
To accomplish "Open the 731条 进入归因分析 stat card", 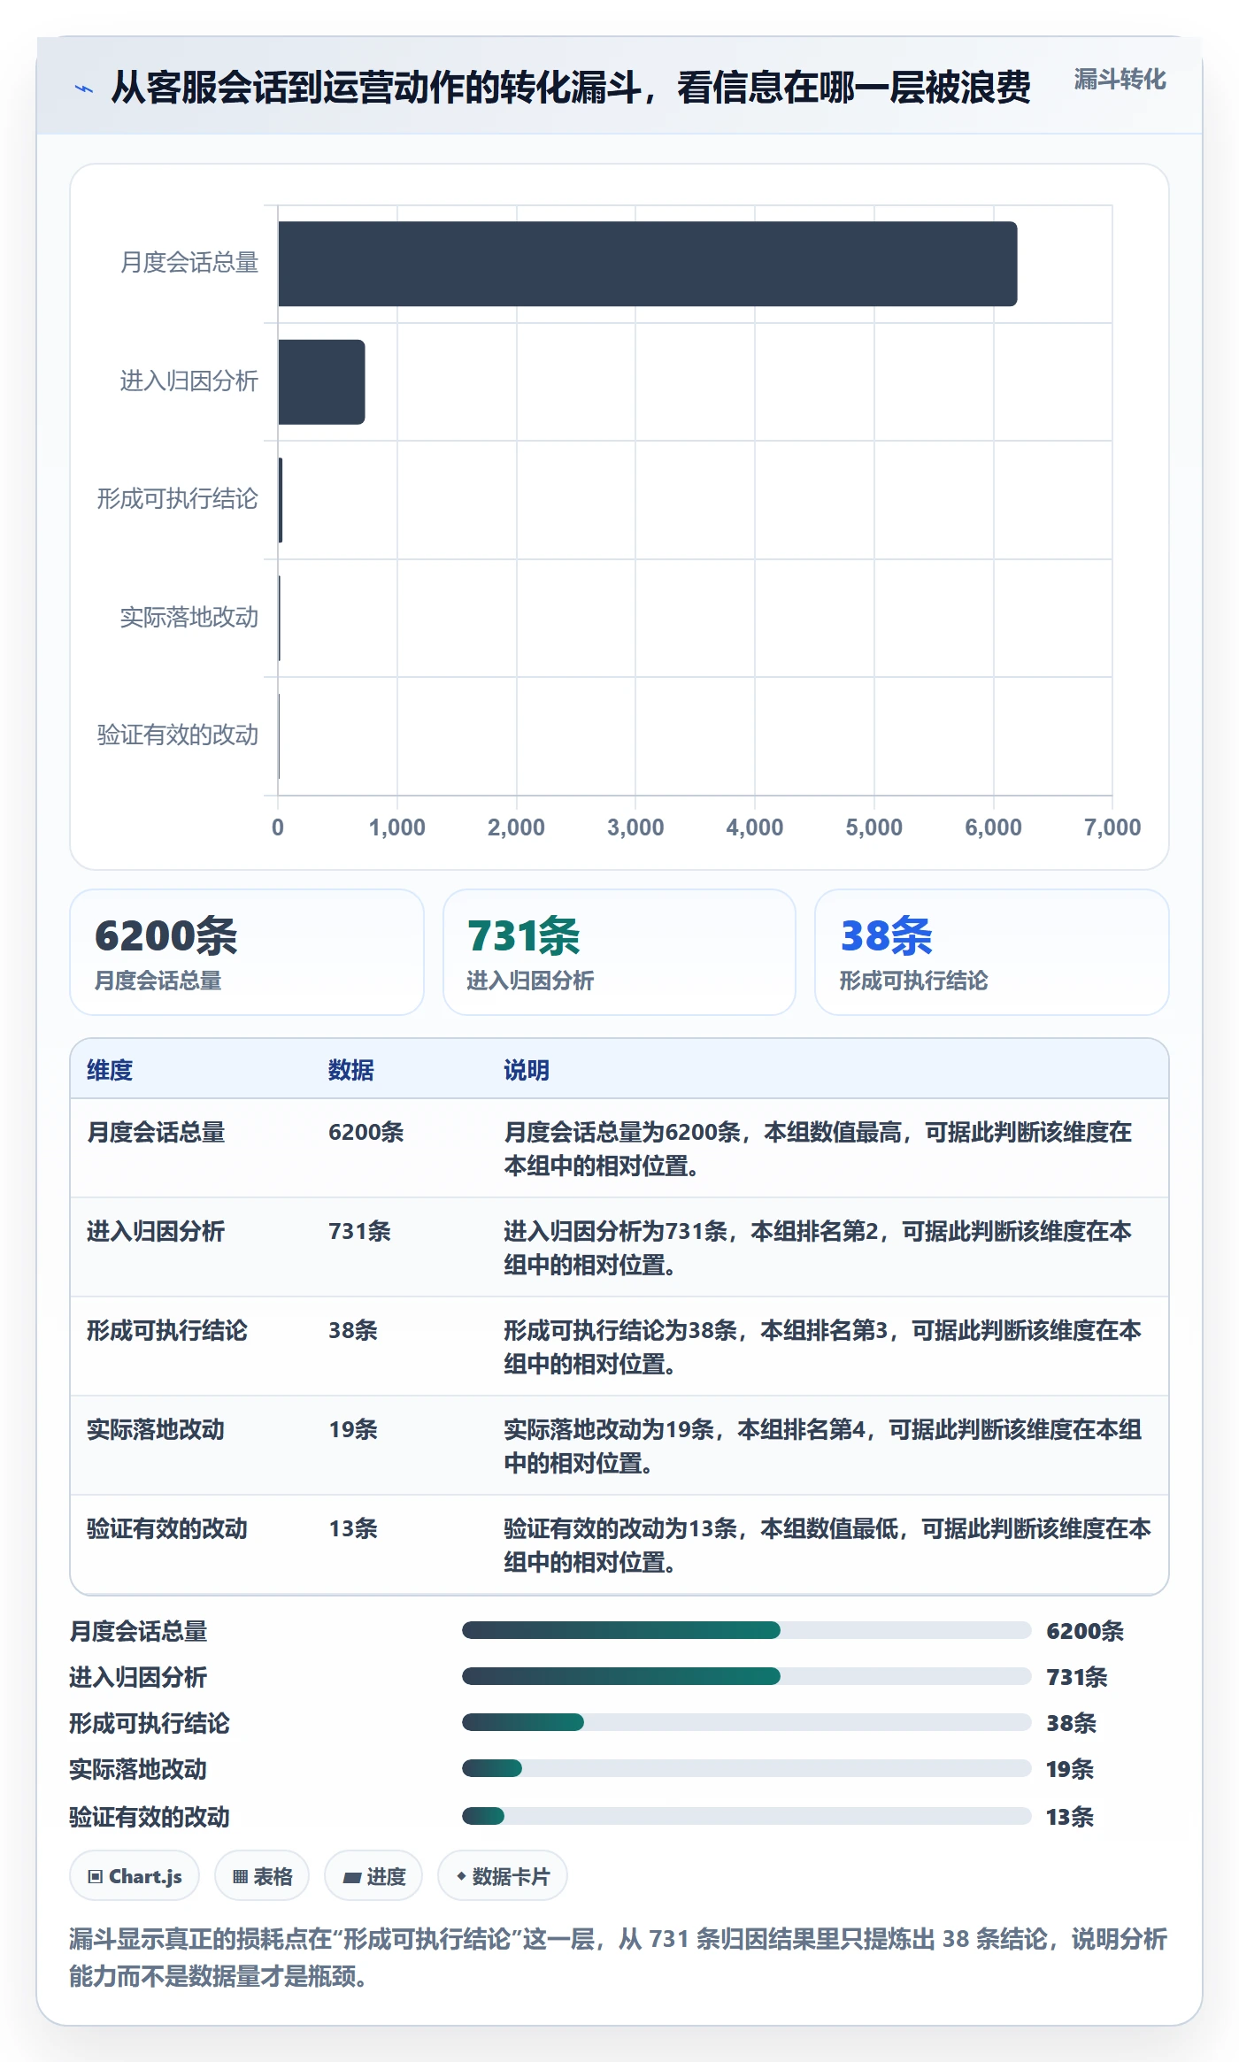I will point(619,952).
